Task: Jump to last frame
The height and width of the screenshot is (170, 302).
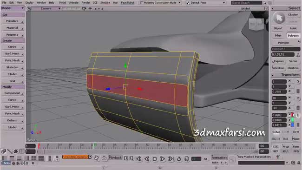Action: pyautogui.click(x=171, y=159)
